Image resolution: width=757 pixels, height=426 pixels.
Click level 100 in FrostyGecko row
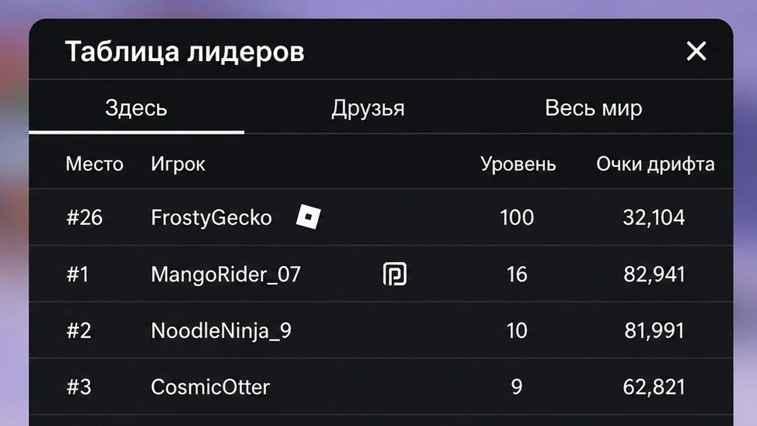[x=517, y=217]
